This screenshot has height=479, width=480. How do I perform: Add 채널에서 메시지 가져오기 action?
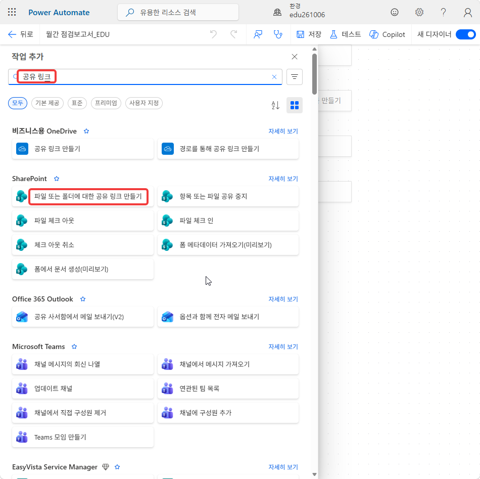coord(228,364)
